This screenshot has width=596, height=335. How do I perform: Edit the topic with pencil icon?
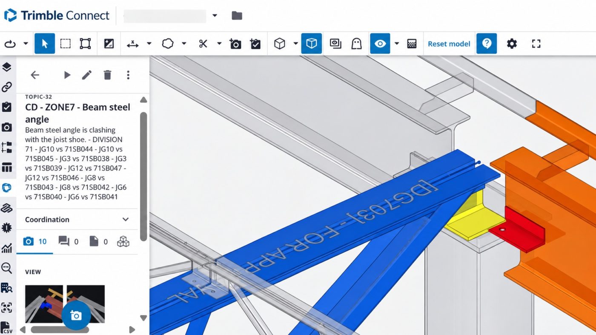87,75
